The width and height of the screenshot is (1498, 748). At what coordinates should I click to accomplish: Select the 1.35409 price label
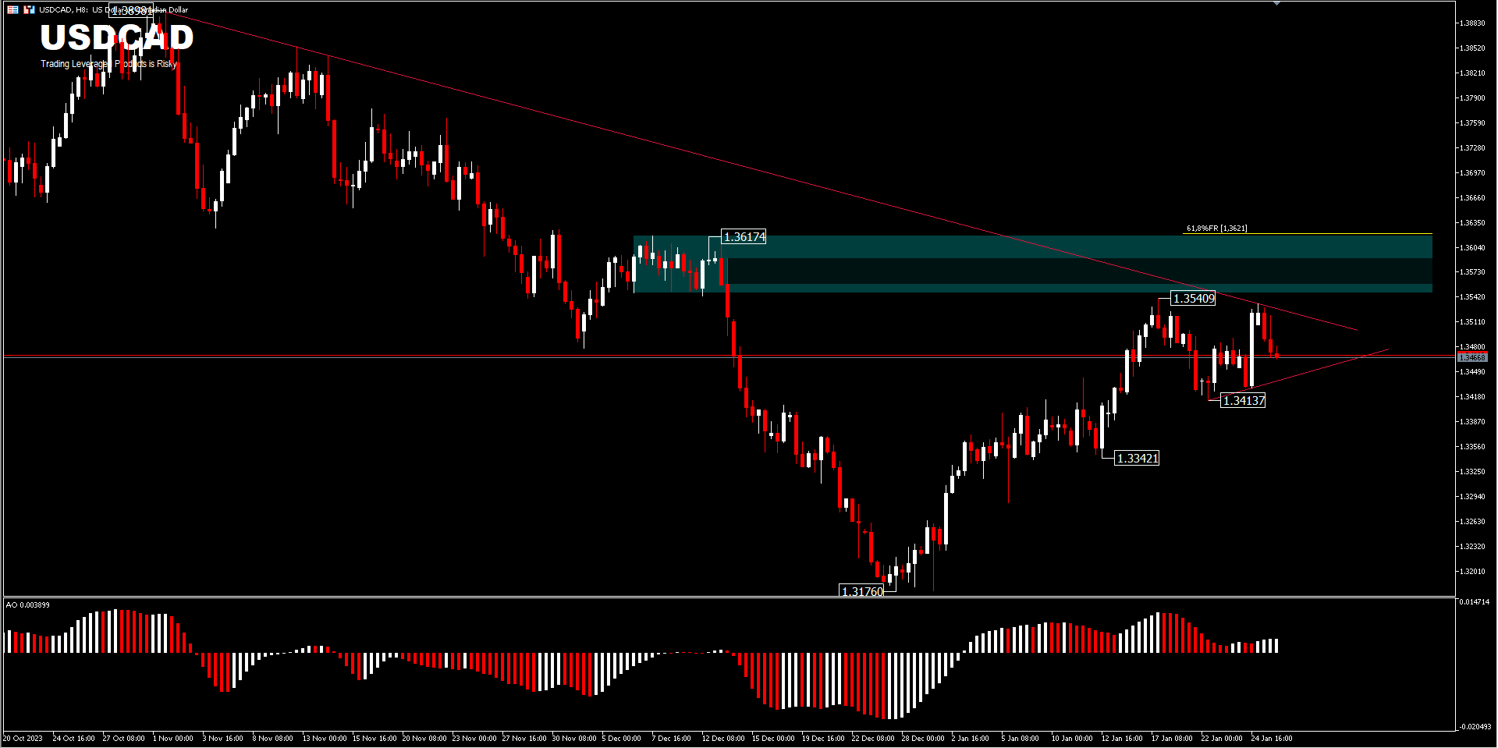tap(1194, 299)
